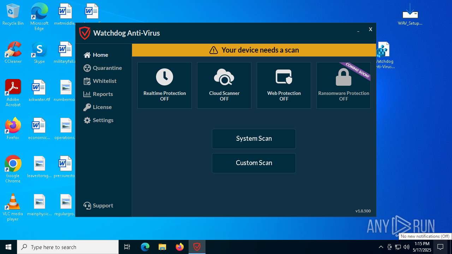Click the Ransomware Protection tile

point(344,85)
